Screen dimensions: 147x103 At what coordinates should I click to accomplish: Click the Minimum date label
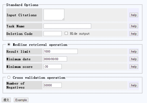[x=18, y=59]
